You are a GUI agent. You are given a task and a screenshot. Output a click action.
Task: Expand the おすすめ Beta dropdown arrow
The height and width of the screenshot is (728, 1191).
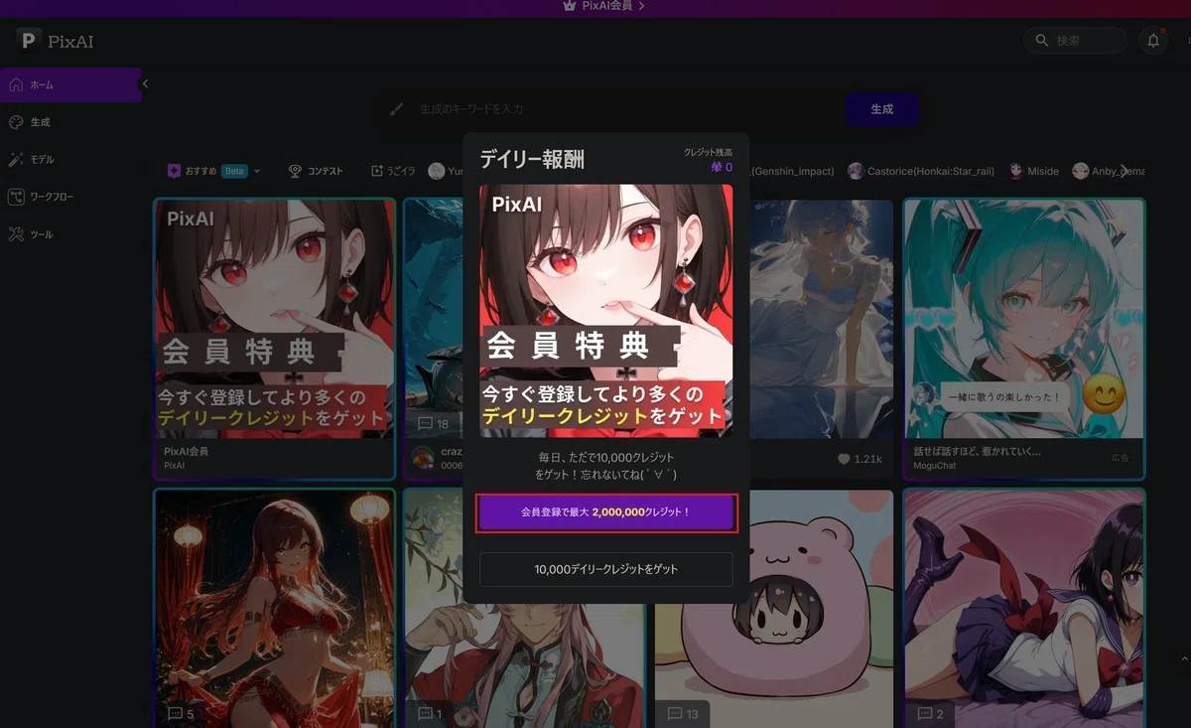click(257, 171)
